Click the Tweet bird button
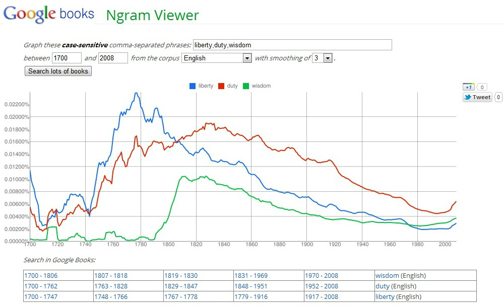This screenshot has height=306, width=504. 477,97
